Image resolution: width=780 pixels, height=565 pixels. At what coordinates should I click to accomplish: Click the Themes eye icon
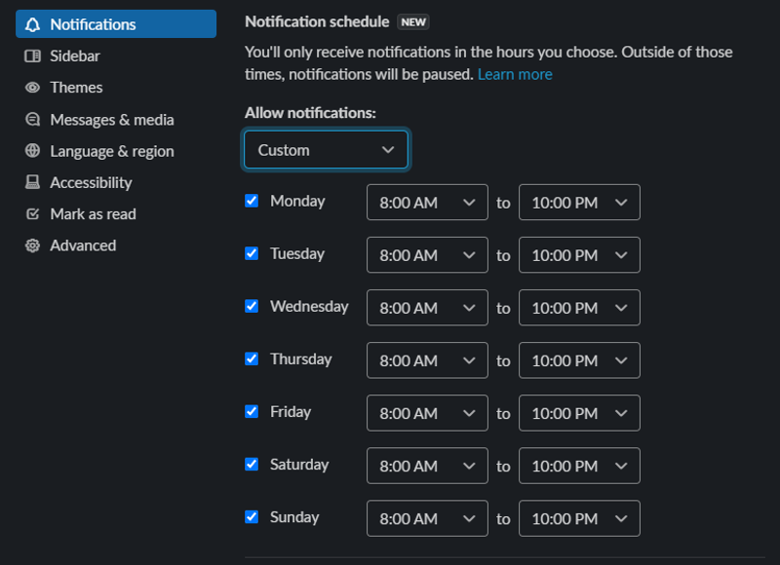pyautogui.click(x=33, y=88)
